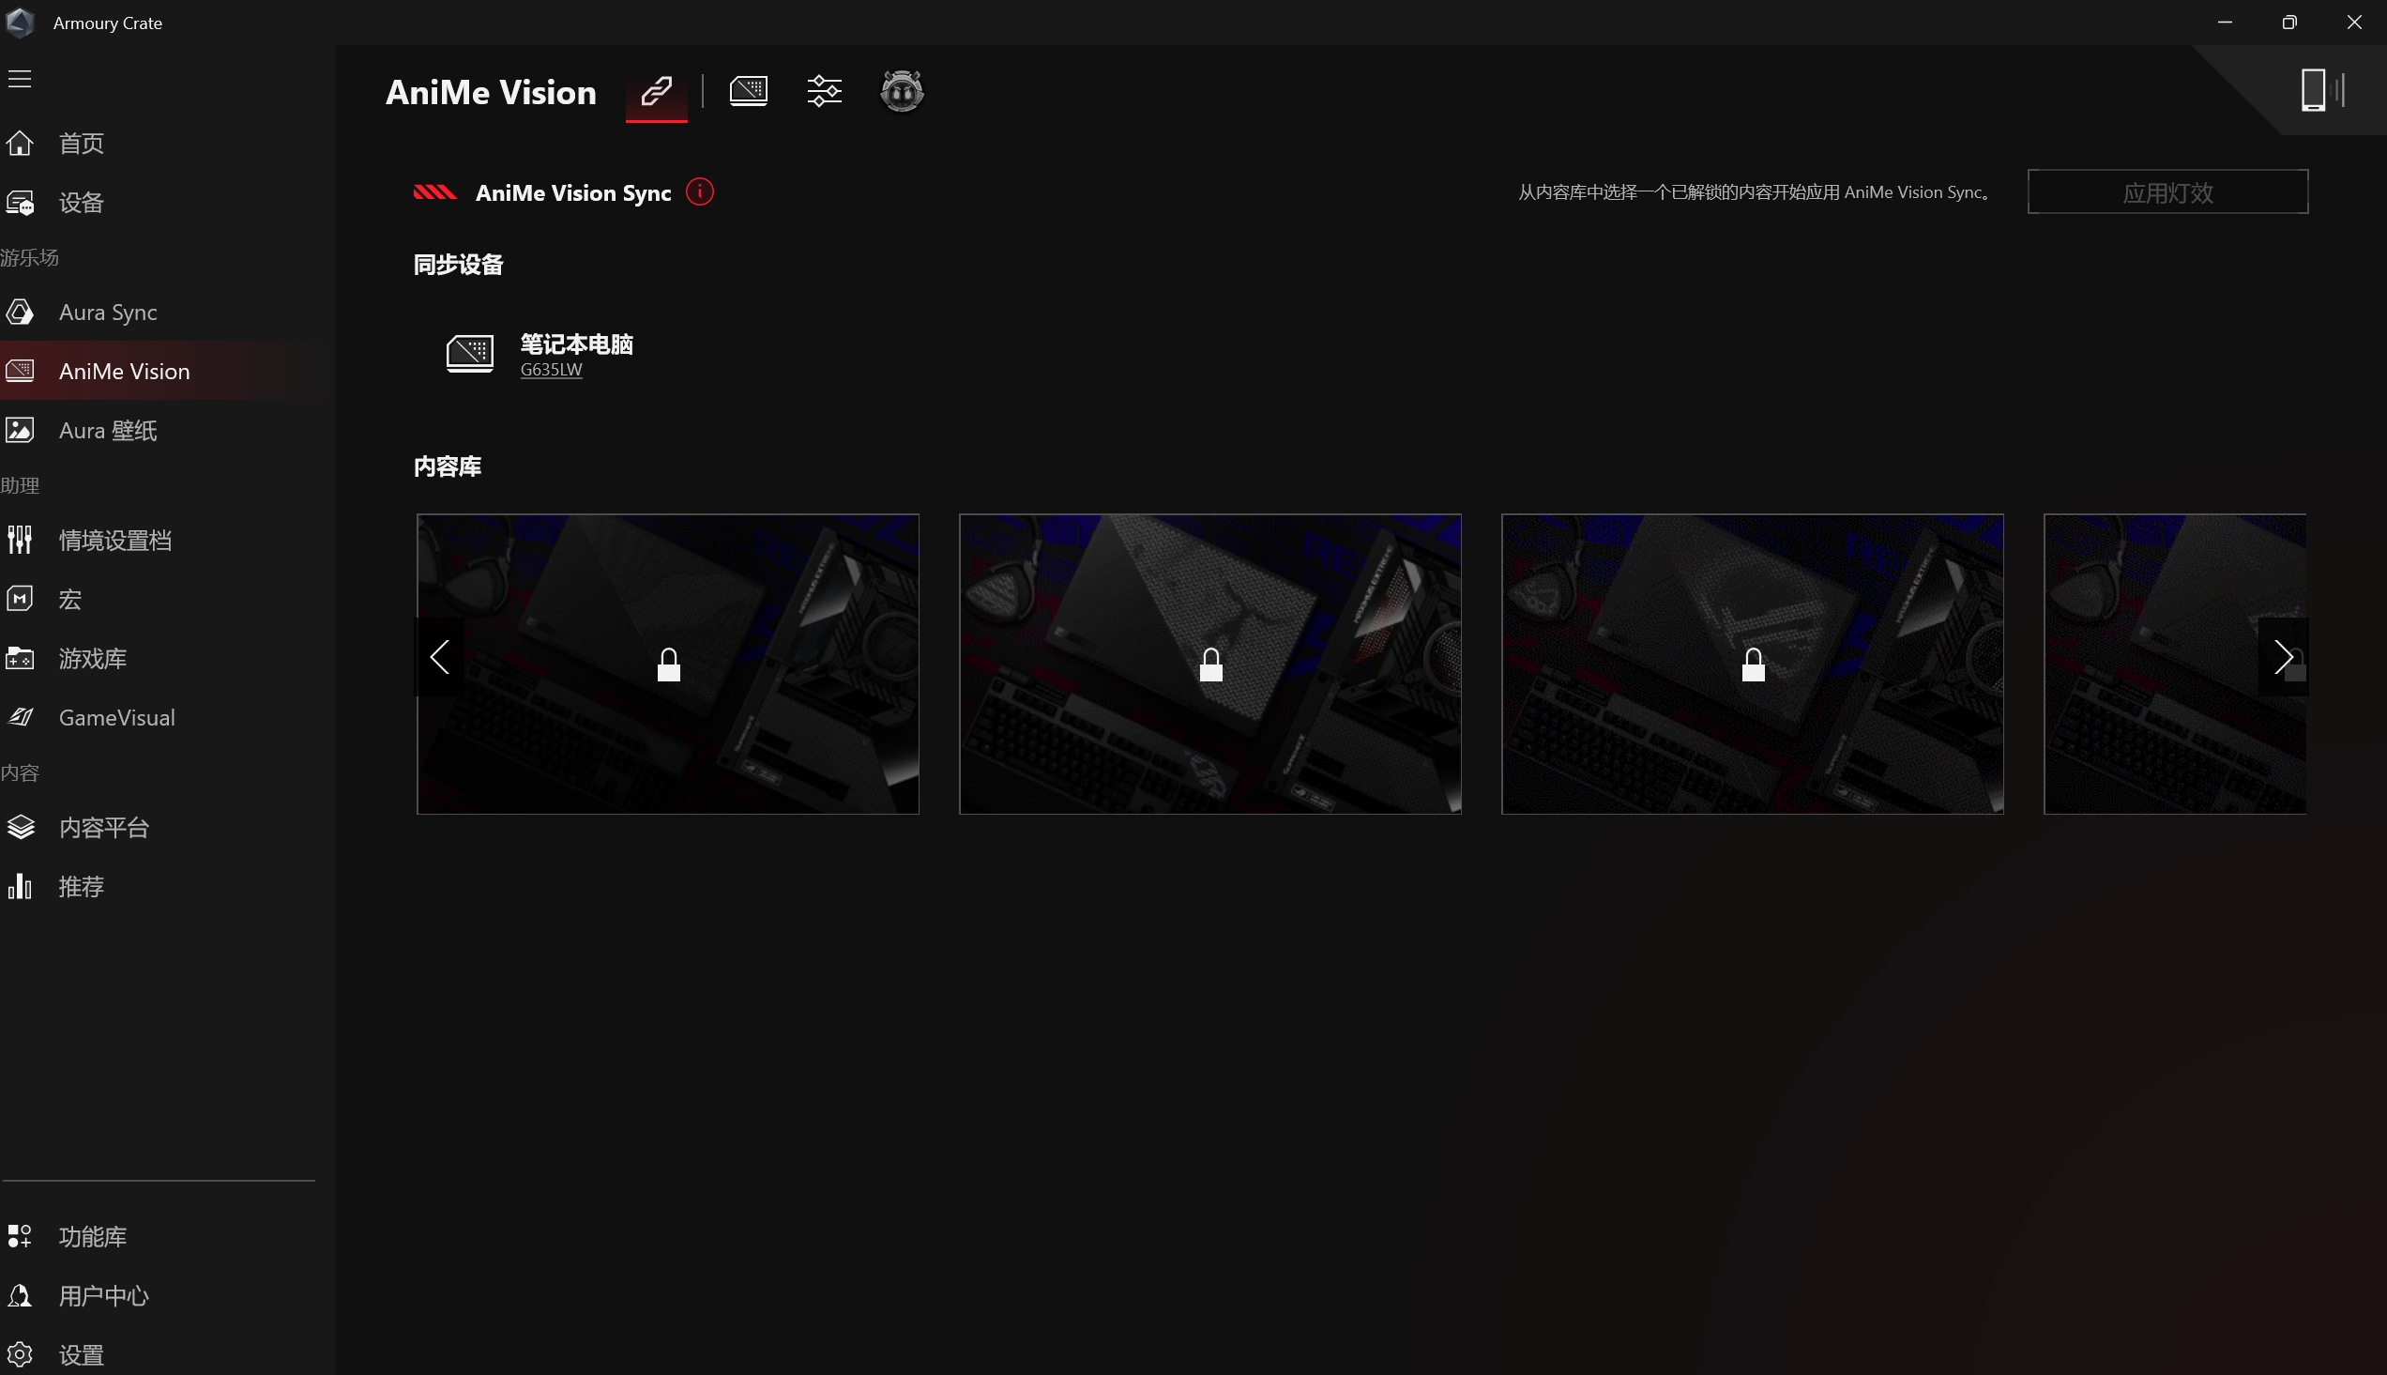Click the 内容平台 layers icon
This screenshot has height=1375, width=2387.
pyautogui.click(x=20, y=827)
